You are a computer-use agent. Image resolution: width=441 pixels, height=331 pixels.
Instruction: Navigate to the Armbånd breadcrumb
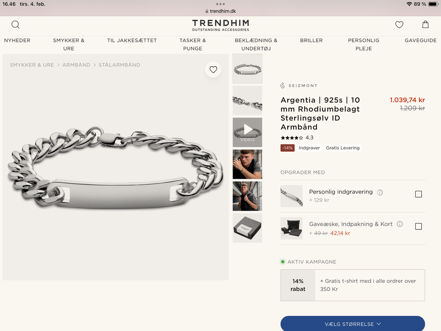point(76,65)
